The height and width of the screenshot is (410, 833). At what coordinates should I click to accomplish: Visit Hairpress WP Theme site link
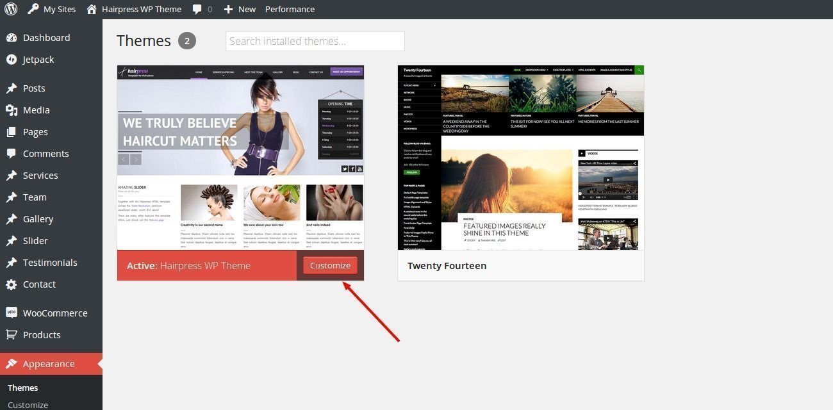[134, 9]
